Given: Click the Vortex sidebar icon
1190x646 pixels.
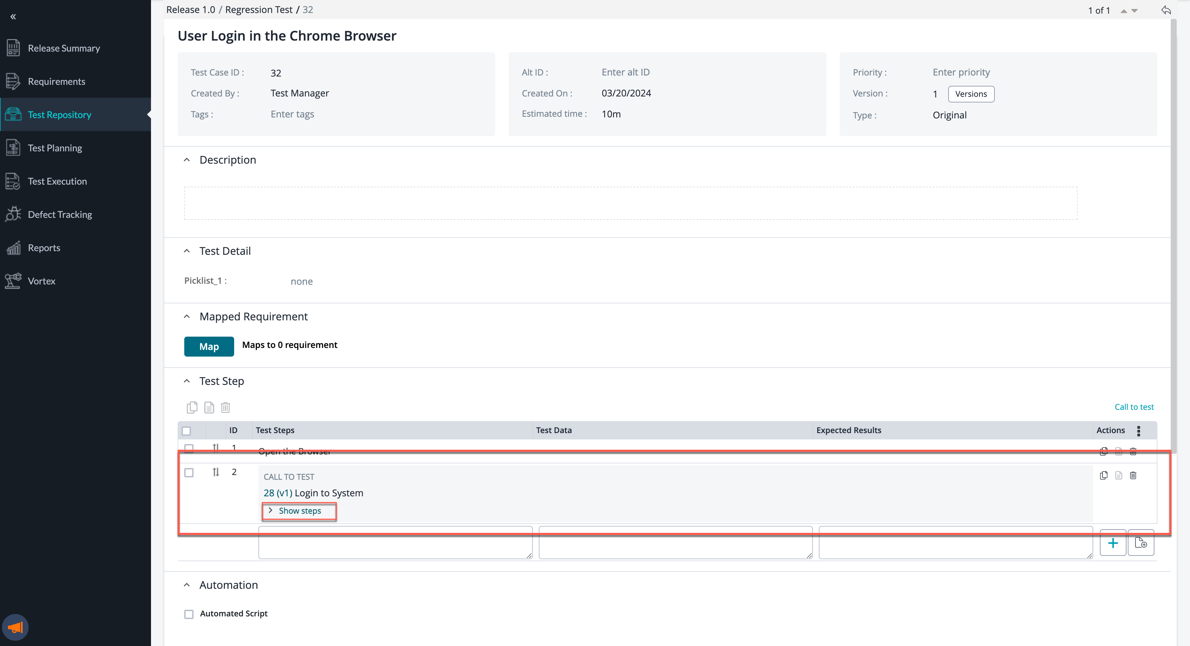Looking at the screenshot, I should (14, 280).
